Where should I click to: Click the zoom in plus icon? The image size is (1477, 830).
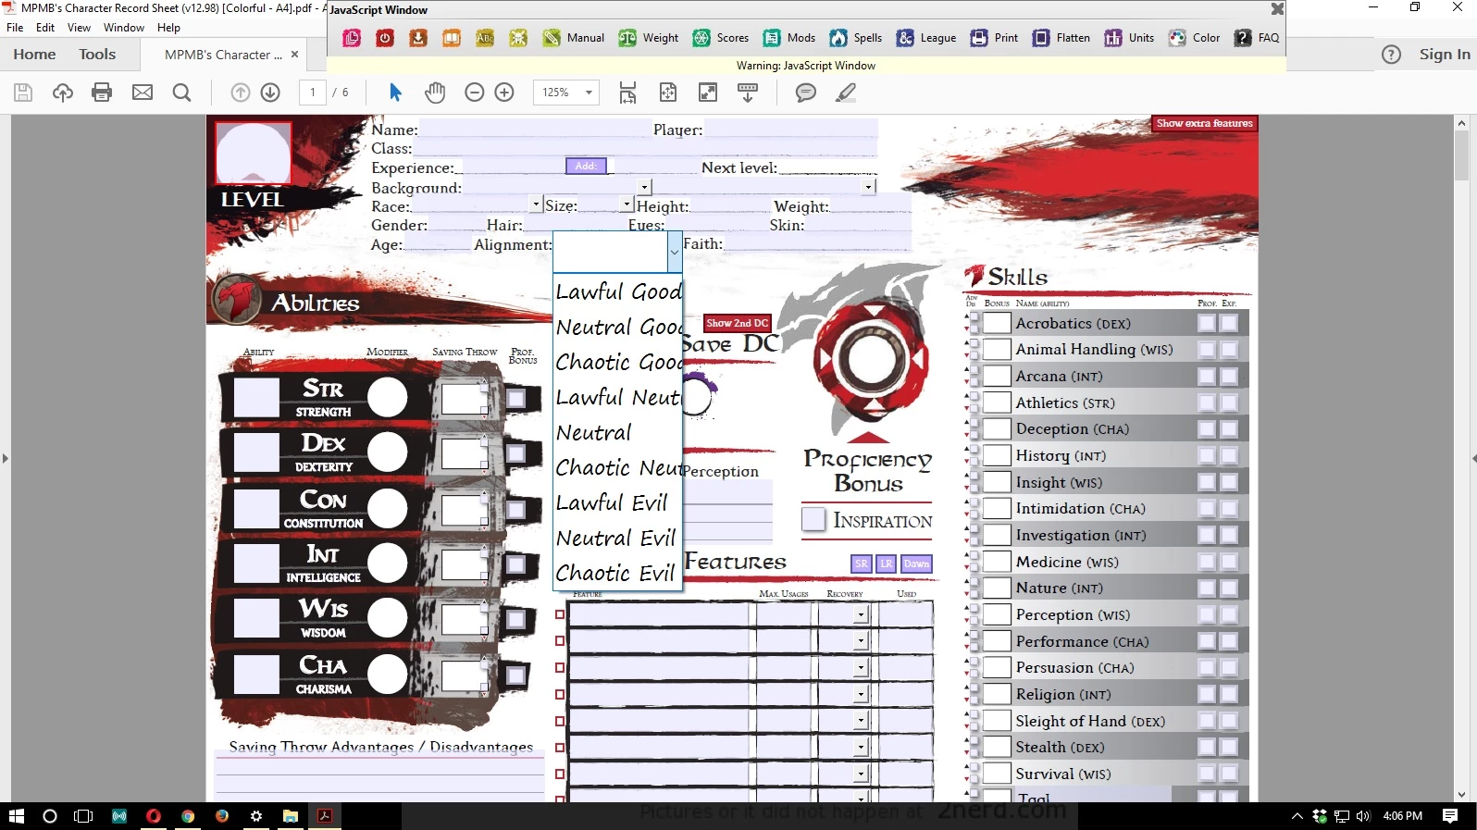[504, 93]
